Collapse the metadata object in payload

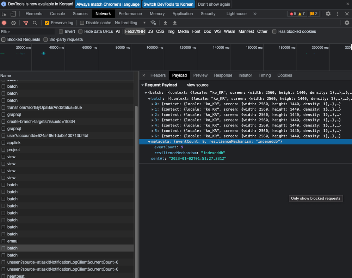pyautogui.click(x=149, y=142)
